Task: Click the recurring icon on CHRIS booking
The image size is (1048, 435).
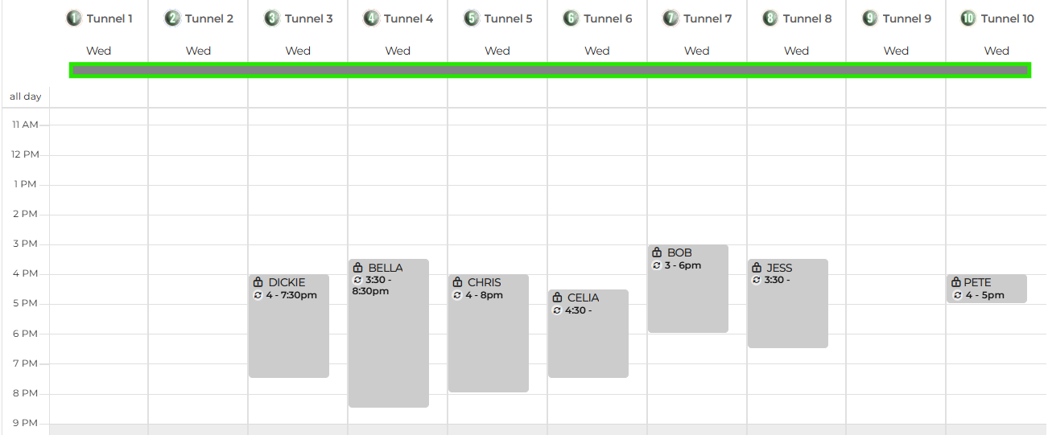Action: tap(457, 295)
